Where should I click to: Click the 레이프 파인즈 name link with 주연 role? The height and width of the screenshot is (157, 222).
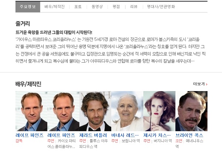pos(61,135)
